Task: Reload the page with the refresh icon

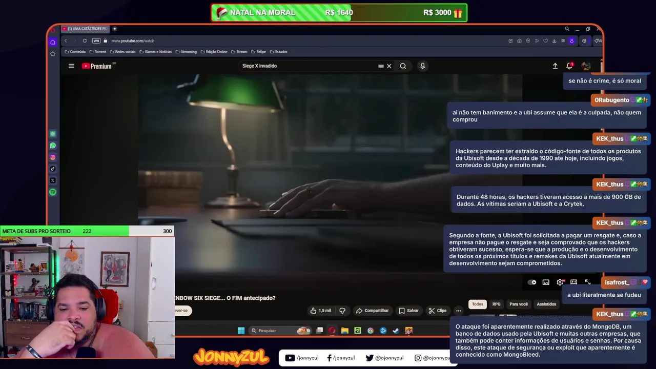Action: pos(85,40)
